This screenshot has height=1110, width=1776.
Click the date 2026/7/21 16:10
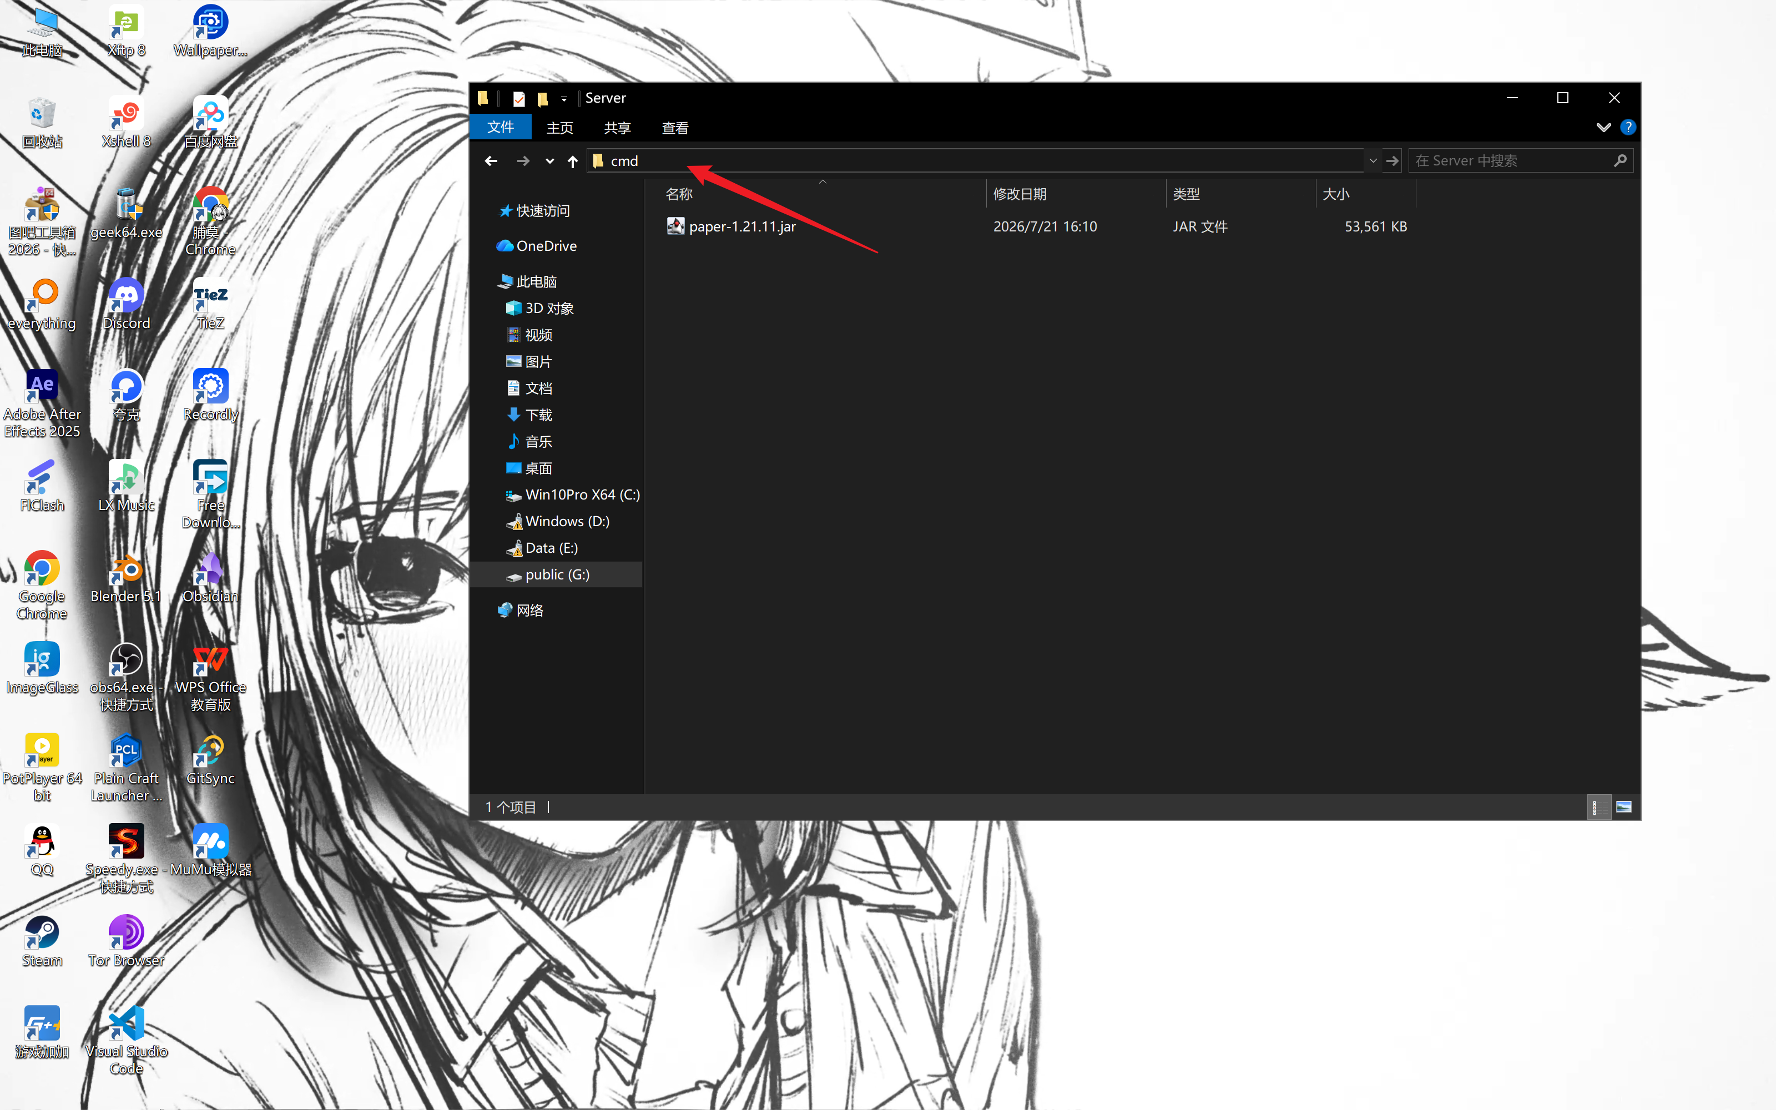(1045, 227)
